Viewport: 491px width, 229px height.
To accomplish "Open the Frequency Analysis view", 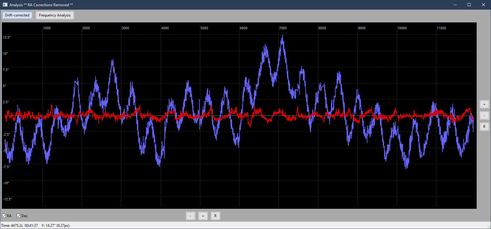I will tap(55, 15).
